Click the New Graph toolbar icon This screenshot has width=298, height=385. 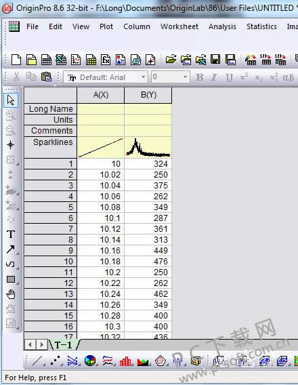(x=76, y=60)
